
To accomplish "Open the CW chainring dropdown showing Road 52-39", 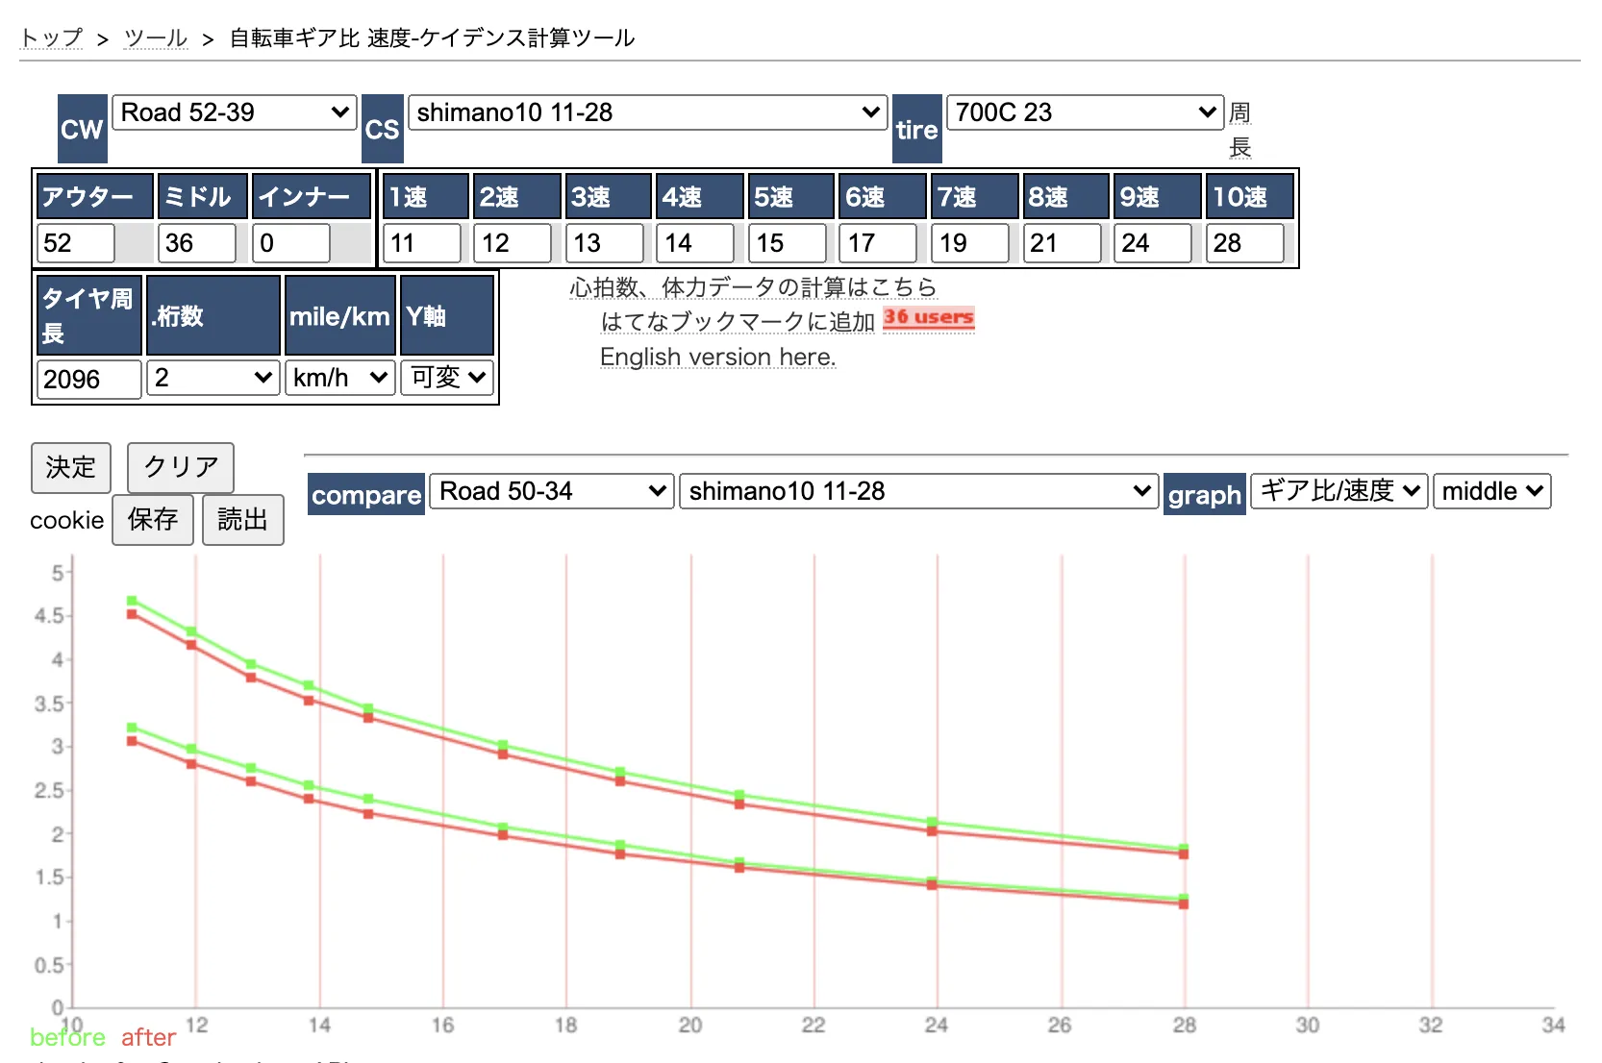I will pyautogui.click(x=234, y=113).
